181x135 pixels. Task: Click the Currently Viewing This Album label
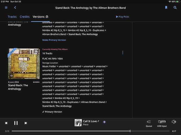(55, 49)
